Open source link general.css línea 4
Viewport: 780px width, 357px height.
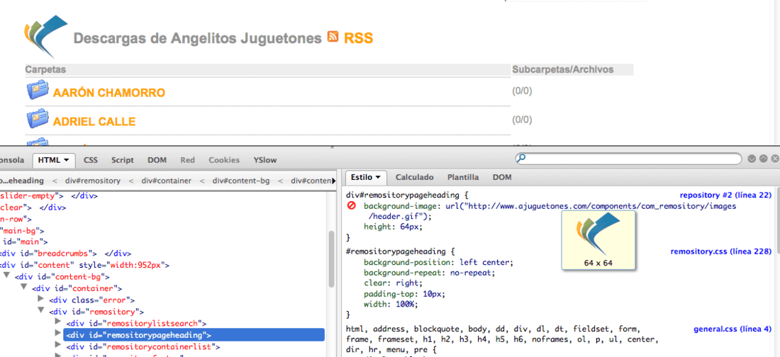(732, 329)
